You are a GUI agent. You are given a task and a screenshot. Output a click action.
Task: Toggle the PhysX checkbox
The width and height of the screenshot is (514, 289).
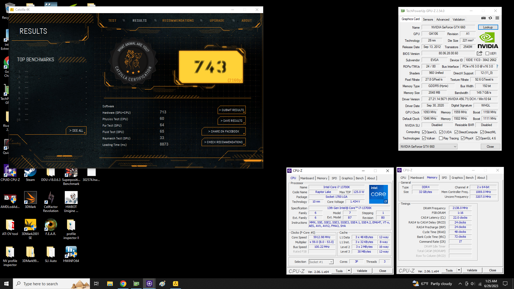pyautogui.click(x=463, y=138)
